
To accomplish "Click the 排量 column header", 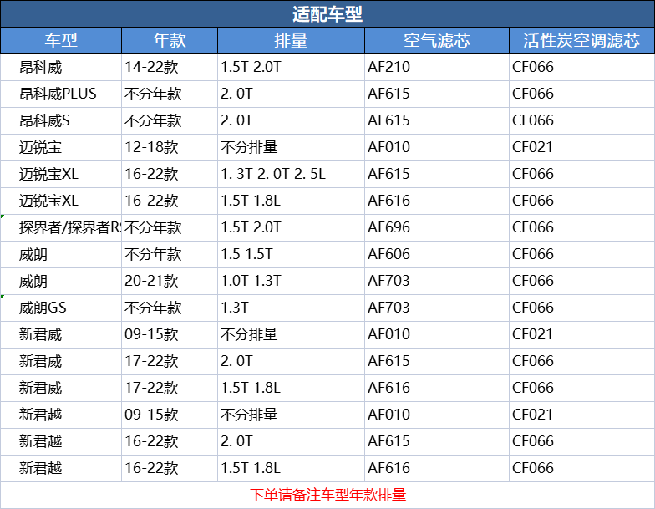I will click(x=291, y=40).
